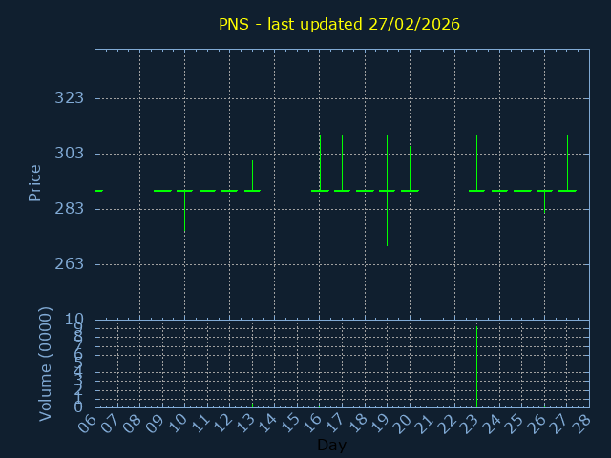Viewport: 611px width, 458px height.
Task: Click the day 06 x-axis tick label
Action: (89, 424)
